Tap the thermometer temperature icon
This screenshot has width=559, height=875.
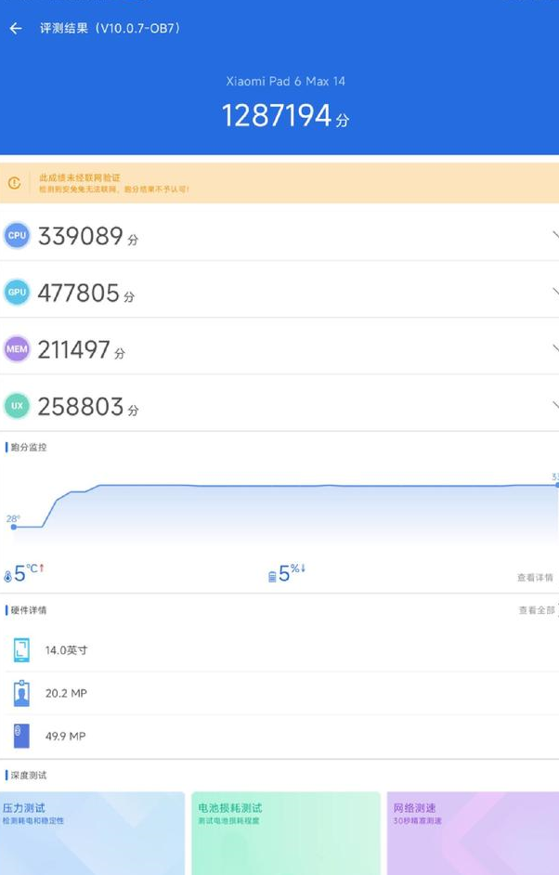pyautogui.click(x=7, y=577)
